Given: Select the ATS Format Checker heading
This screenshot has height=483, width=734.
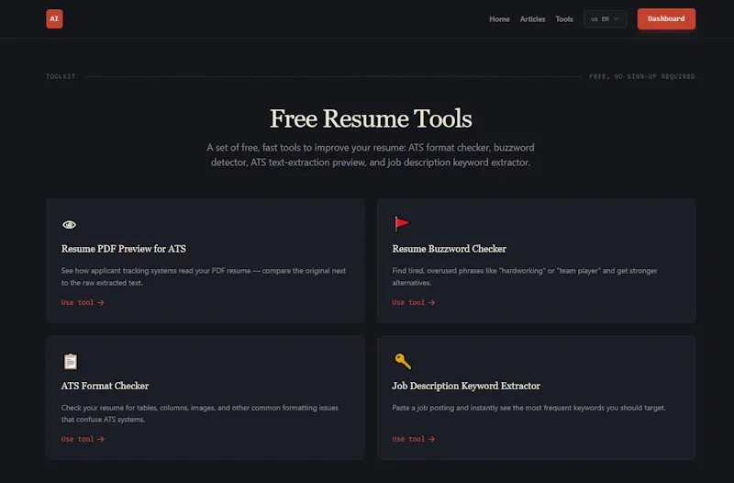Looking at the screenshot, I should click(x=105, y=386).
